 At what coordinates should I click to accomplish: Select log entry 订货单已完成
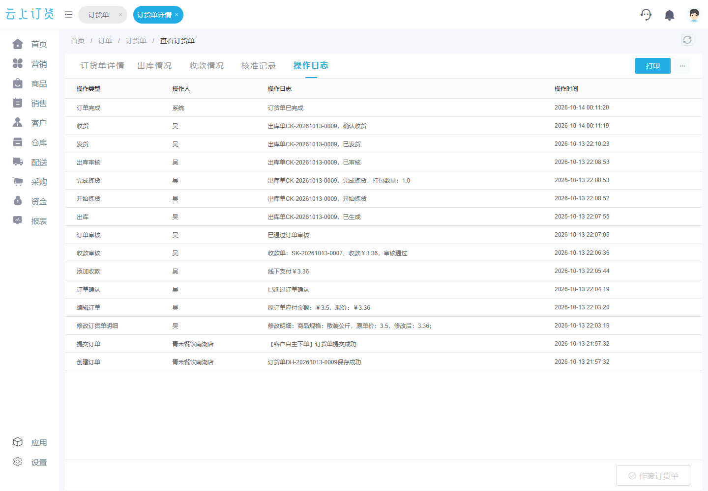point(286,108)
